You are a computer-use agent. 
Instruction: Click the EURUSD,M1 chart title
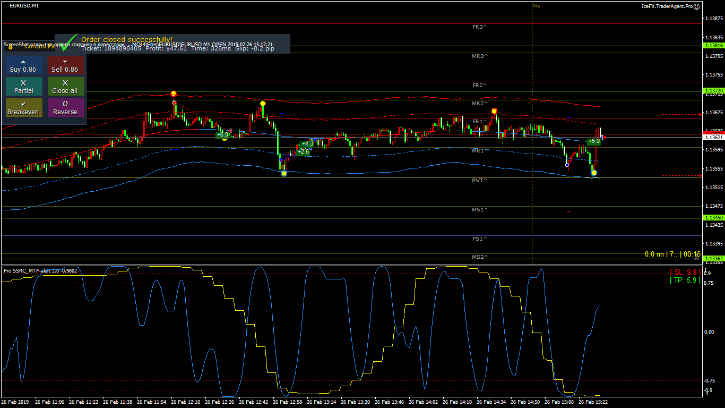coord(24,5)
